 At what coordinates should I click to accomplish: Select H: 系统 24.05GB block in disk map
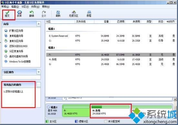point(110,111)
